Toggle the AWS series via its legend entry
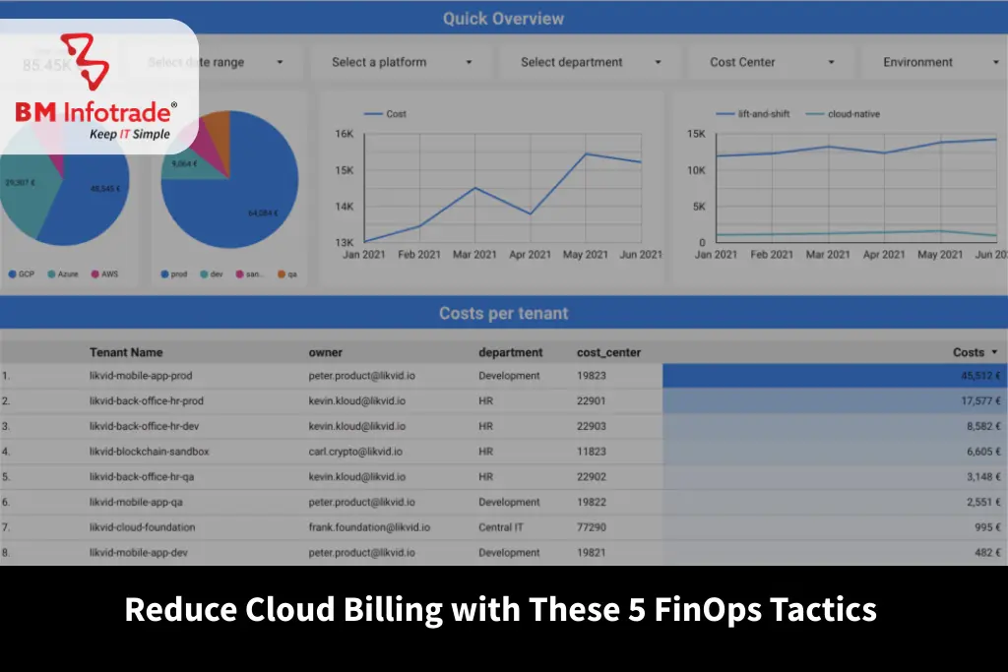This screenshot has width=1008, height=672. [x=94, y=273]
